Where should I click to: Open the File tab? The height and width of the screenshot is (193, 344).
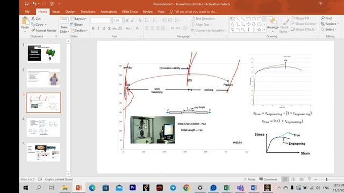pyautogui.click(x=27, y=12)
